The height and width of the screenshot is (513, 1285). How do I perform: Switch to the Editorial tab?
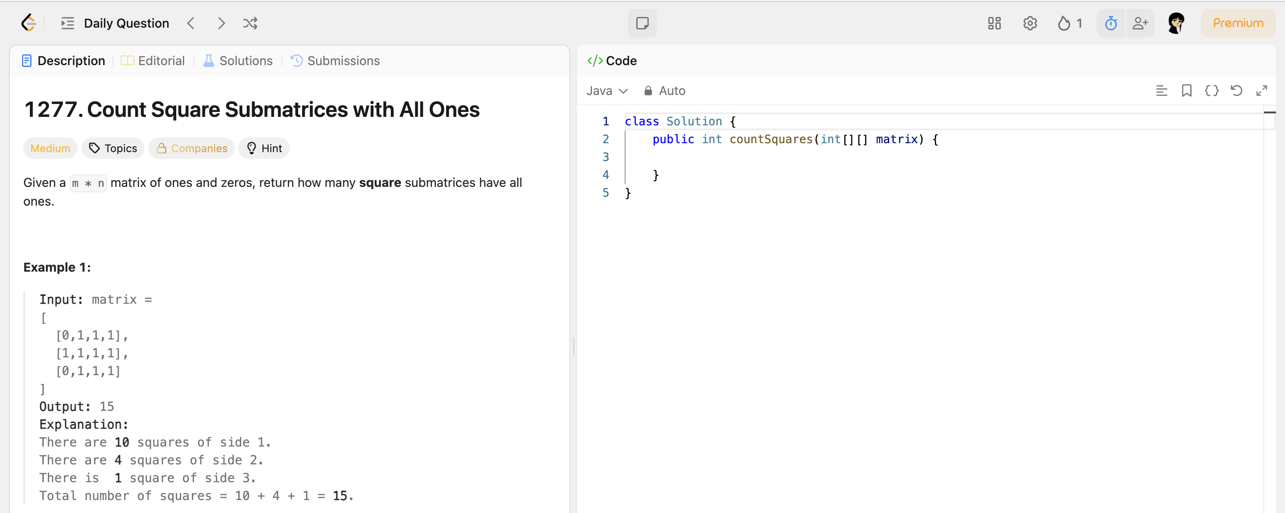(x=153, y=61)
